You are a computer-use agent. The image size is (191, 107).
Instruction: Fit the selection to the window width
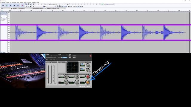78,6
